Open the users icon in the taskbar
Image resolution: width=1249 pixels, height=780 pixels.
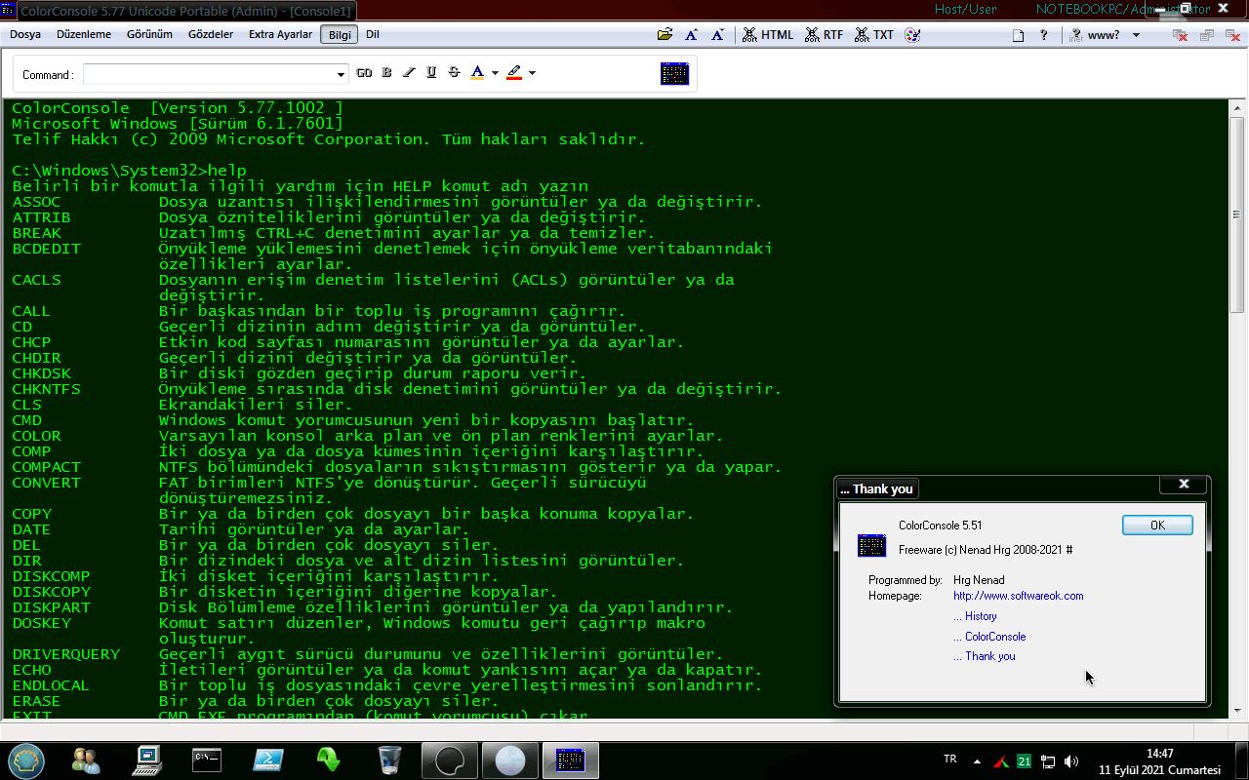[x=86, y=760]
